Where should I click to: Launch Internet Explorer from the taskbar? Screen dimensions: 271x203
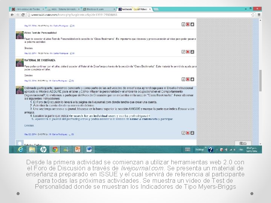(x=21, y=149)
